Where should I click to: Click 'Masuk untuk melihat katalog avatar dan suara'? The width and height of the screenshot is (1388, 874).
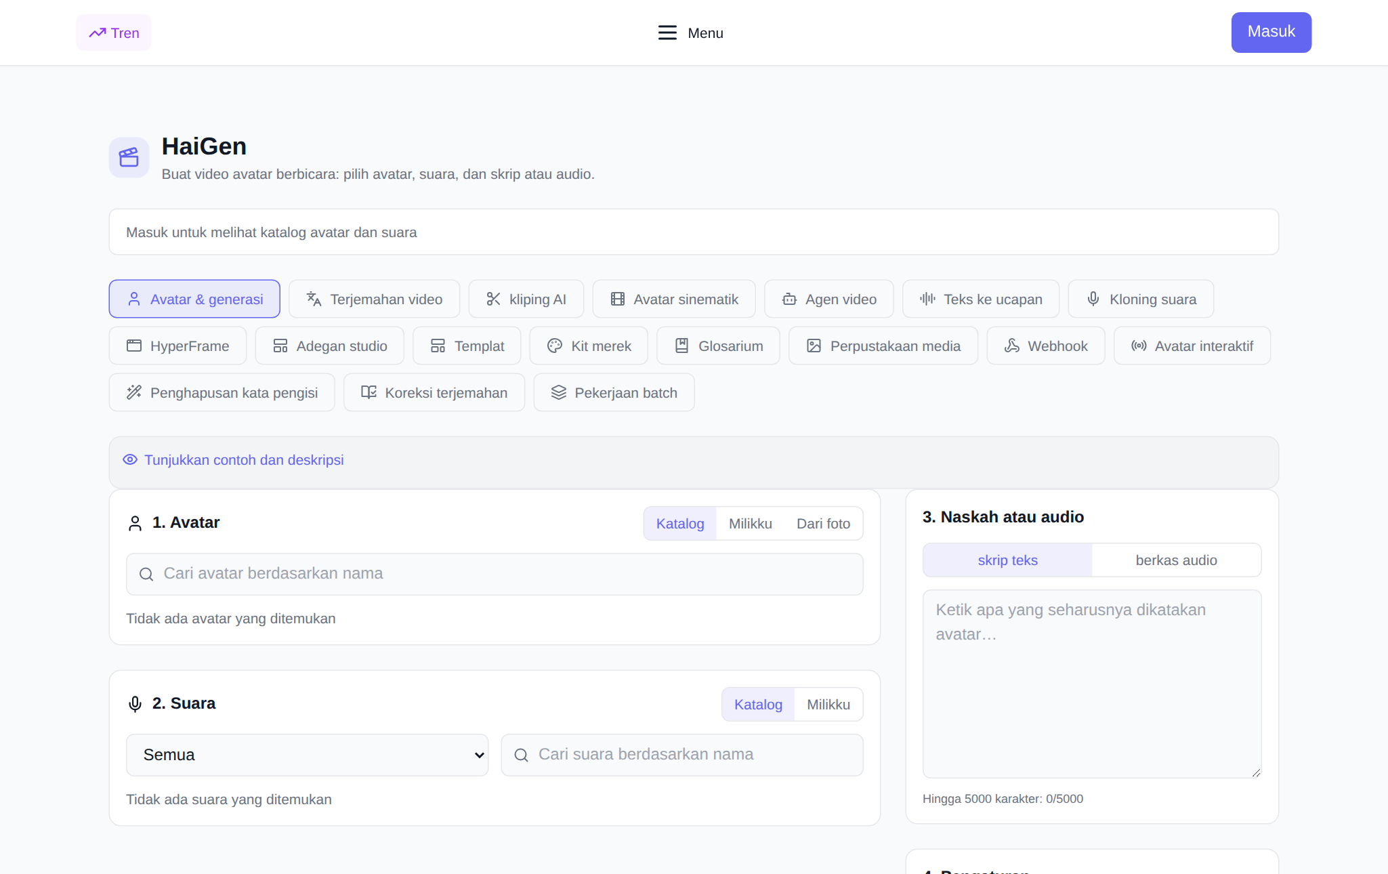click(272, 232)
